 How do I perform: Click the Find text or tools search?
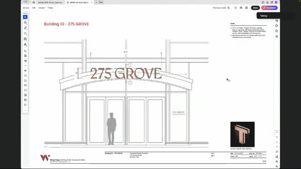(221, 8)
